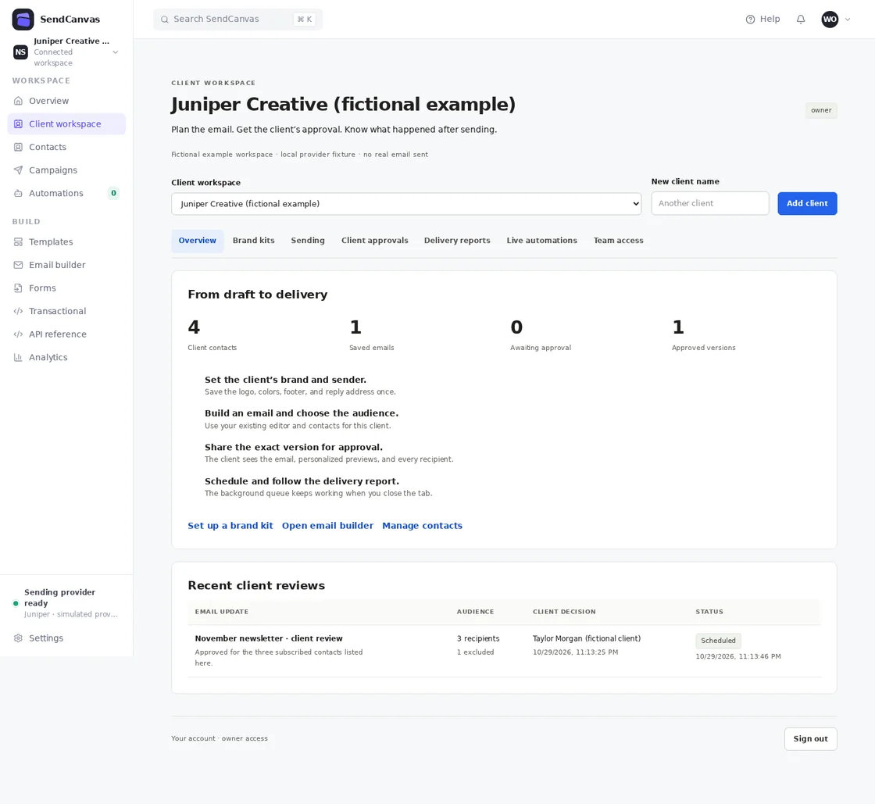Go to Contacts in the sidebar
Screen dimensions: 875x804
point(66,148)
